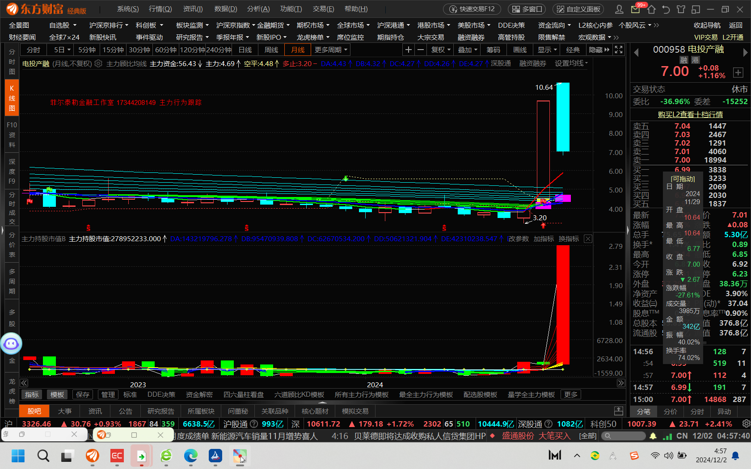Switch chart period to 日线
Viewport: 751px width, 469px height.
(245, 50)
